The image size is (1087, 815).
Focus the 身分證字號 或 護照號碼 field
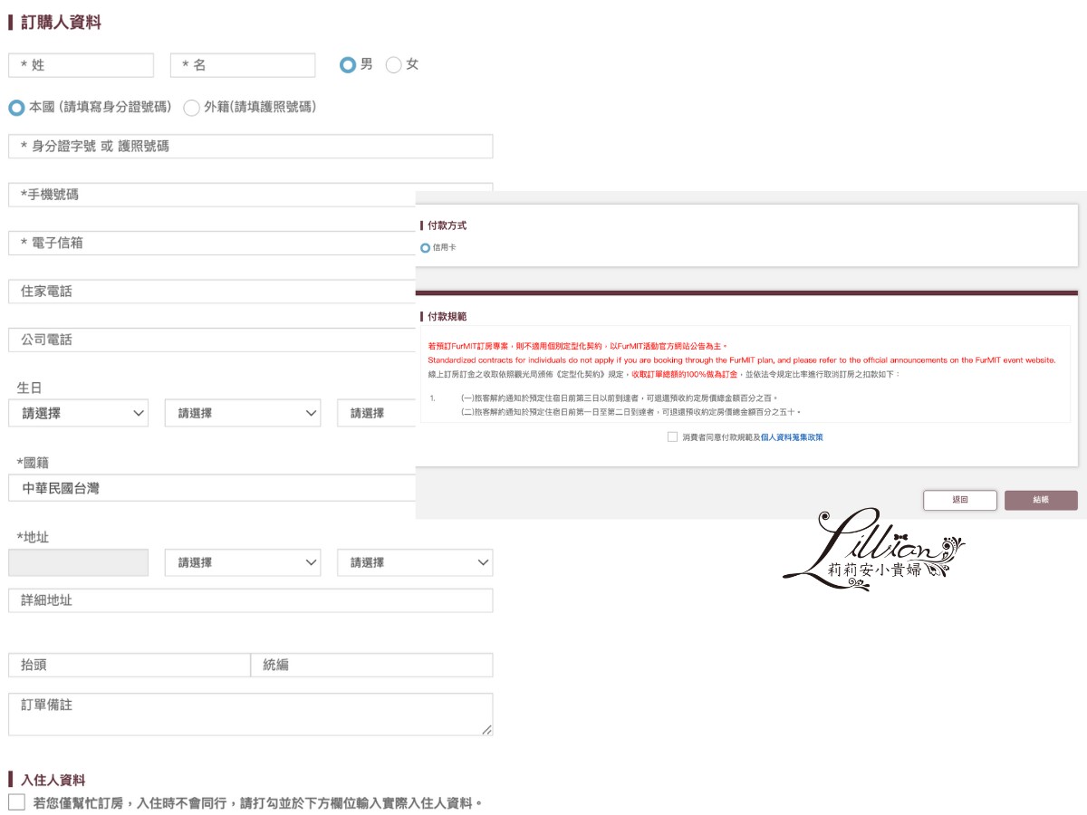point(250,146)
